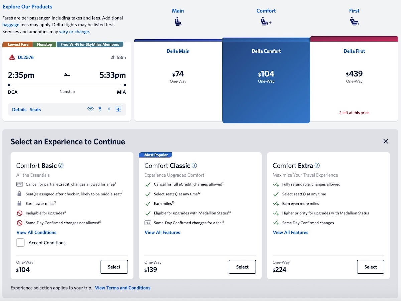Choose the Delta Main $74 fare
The image size is (401, 301).
pyautogui.click(x=178, y=77)
